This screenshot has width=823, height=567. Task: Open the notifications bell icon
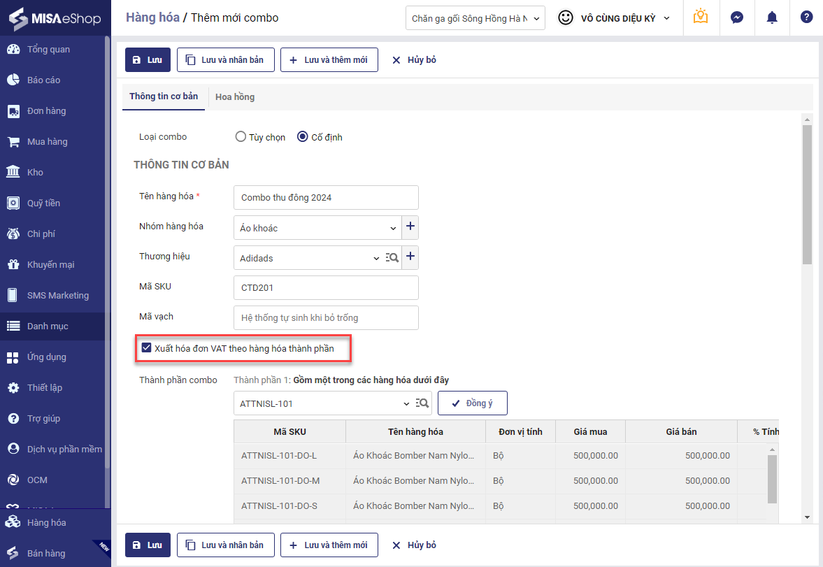(x=772, y=18)
